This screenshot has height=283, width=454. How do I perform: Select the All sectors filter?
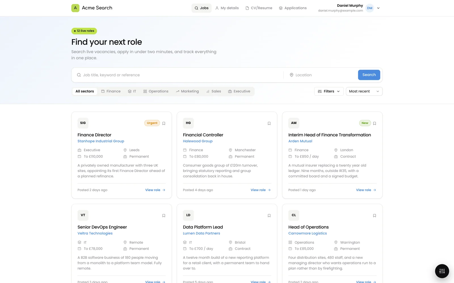pos(85,91)
